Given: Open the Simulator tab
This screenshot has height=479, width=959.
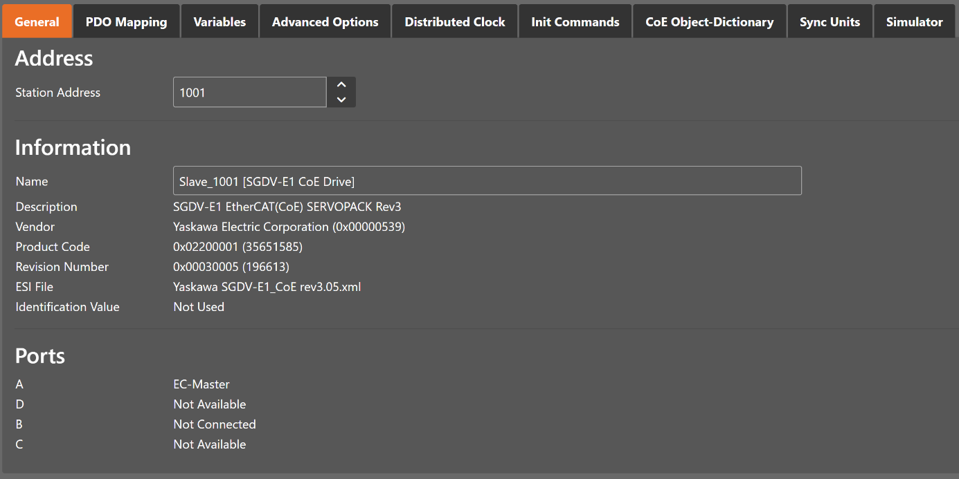Looking at the screenshot, I should click(914, 21).
